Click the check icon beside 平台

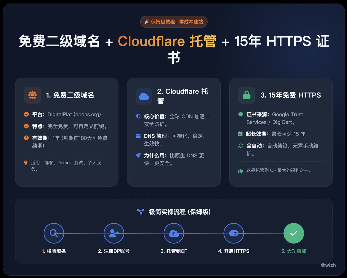(x=26, y=114)
